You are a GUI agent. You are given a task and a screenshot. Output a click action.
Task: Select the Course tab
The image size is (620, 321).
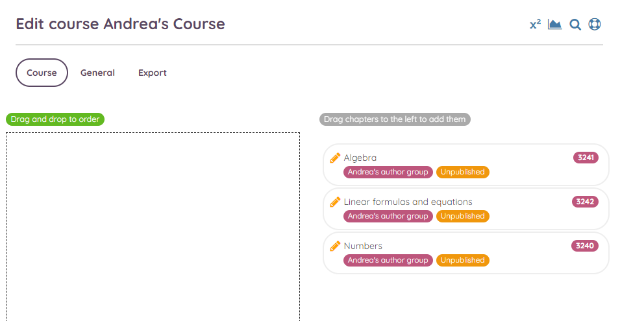point(42,73)
